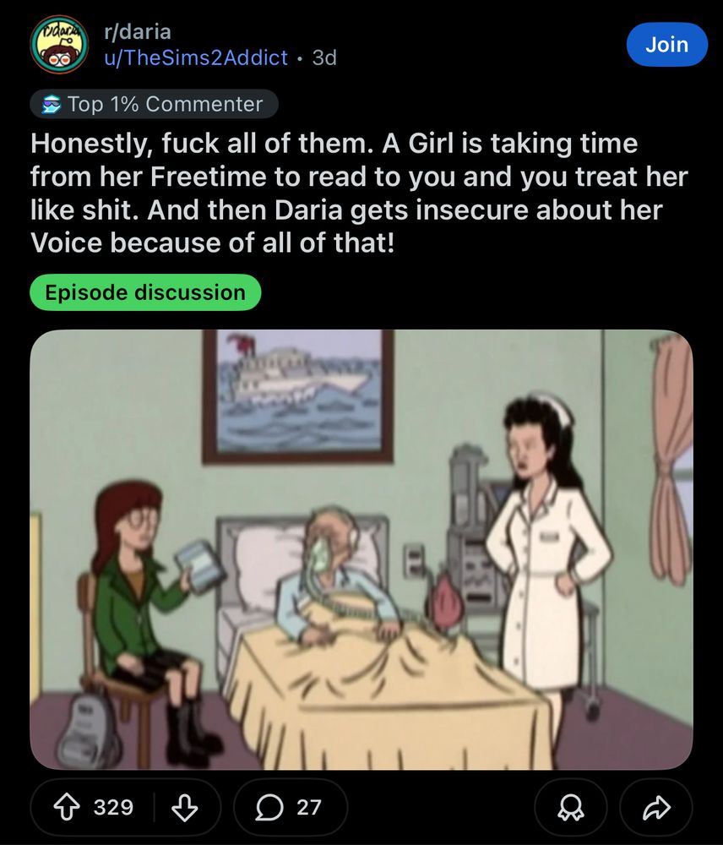Upvote the Daria post

click(x=66, y=807)
